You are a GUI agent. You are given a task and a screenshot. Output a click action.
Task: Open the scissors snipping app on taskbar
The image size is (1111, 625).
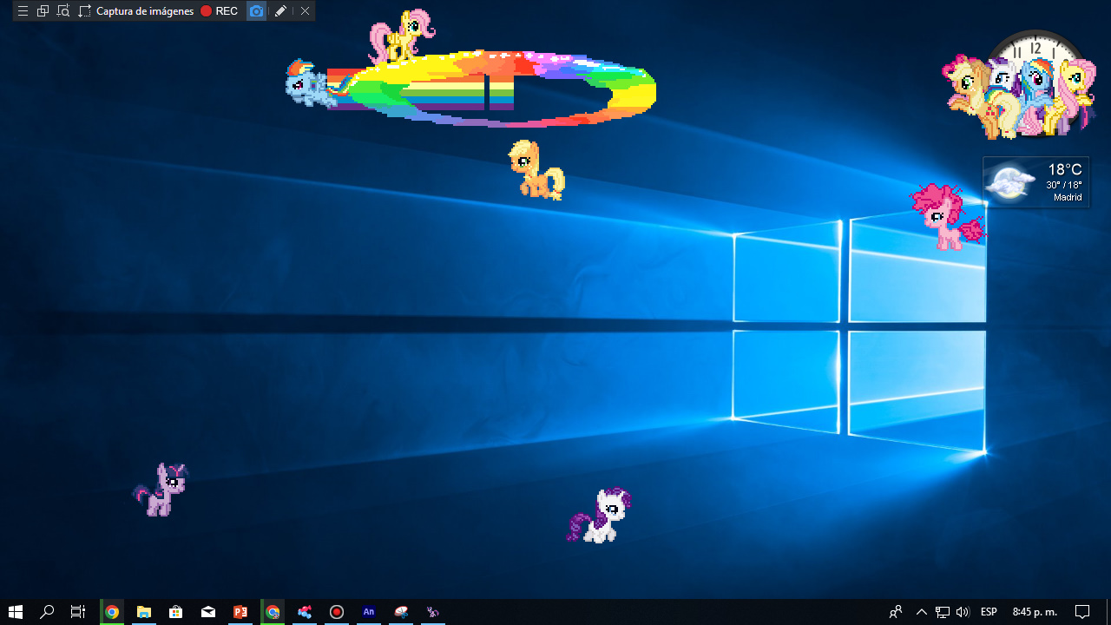[401, 612]
